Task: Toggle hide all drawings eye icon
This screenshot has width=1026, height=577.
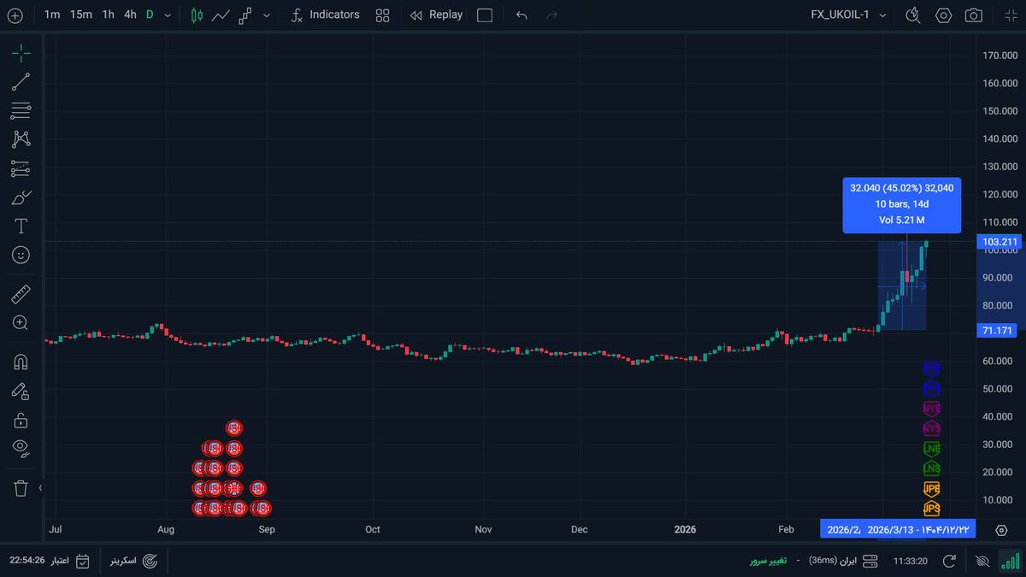Action: [21, 448]
